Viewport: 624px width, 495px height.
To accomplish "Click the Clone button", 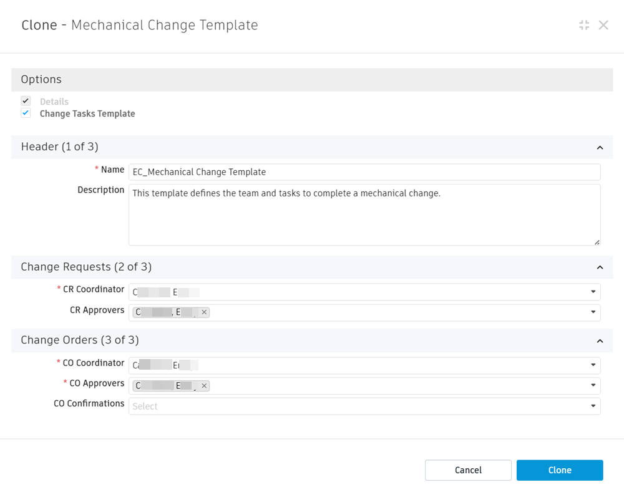I will click(560, 470).
